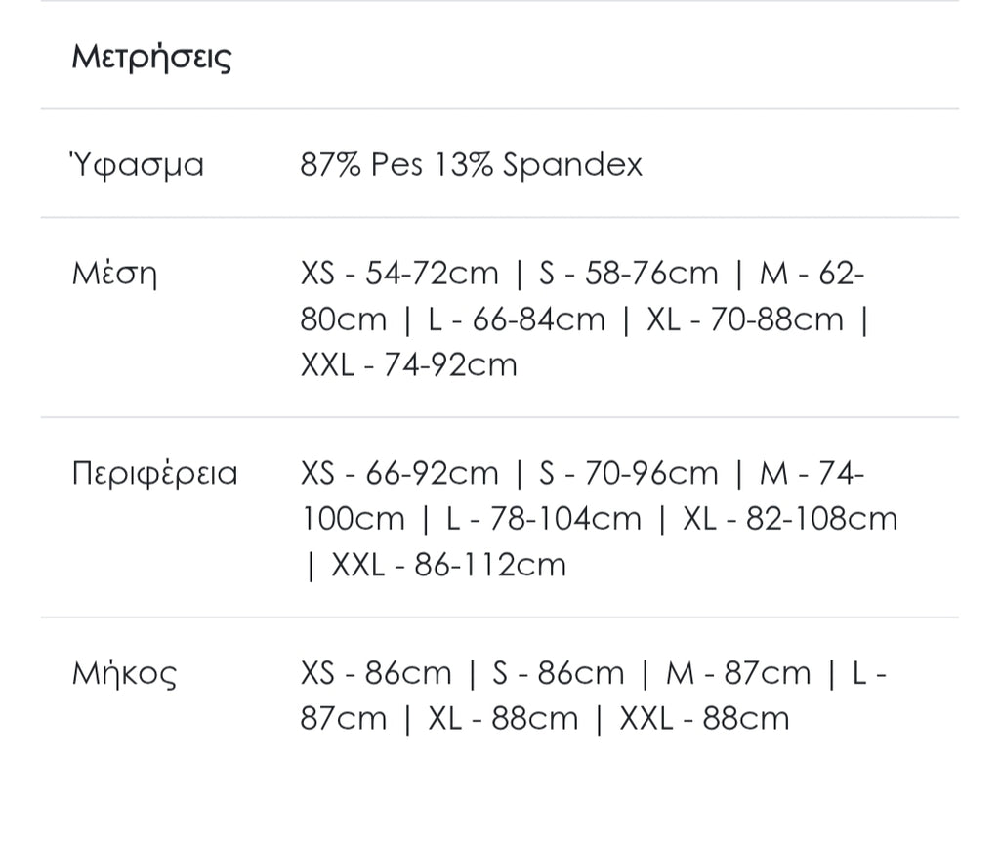This screenshot has height=851, width=1000.
Task: Click the Περιφέρεια row label
Action: 154,473
